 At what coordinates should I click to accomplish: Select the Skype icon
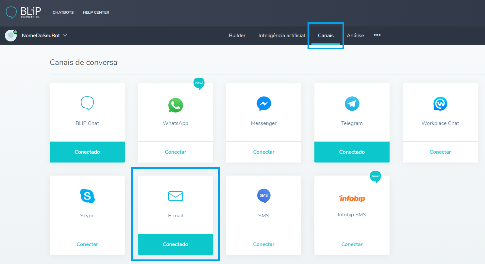87,196
